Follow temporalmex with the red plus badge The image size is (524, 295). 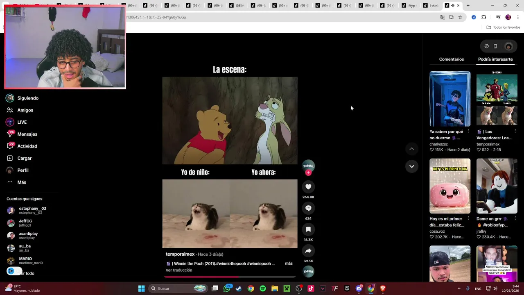[x=308, y=173]
